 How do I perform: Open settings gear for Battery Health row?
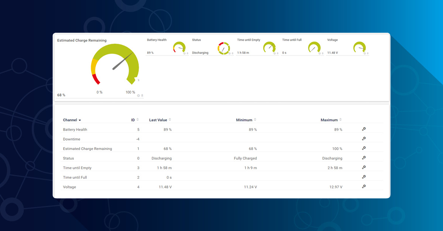click(364, 129)
